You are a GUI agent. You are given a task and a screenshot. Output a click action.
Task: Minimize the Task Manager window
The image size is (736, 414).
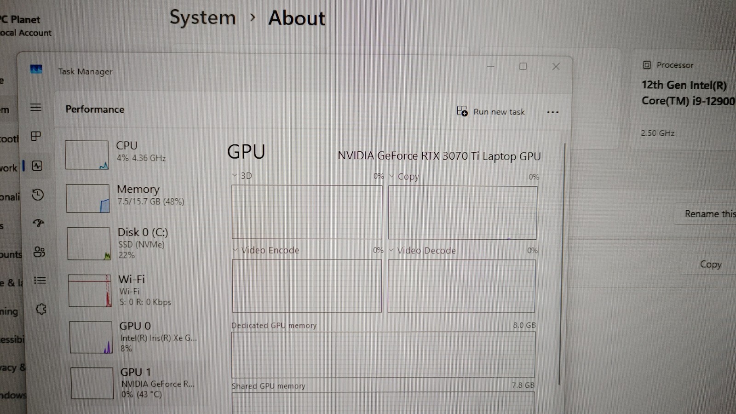point(491,67)
